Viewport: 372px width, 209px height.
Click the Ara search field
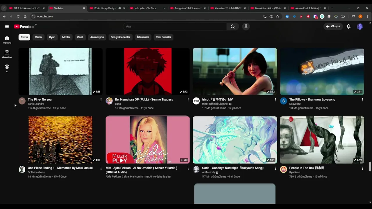[175, 26]
